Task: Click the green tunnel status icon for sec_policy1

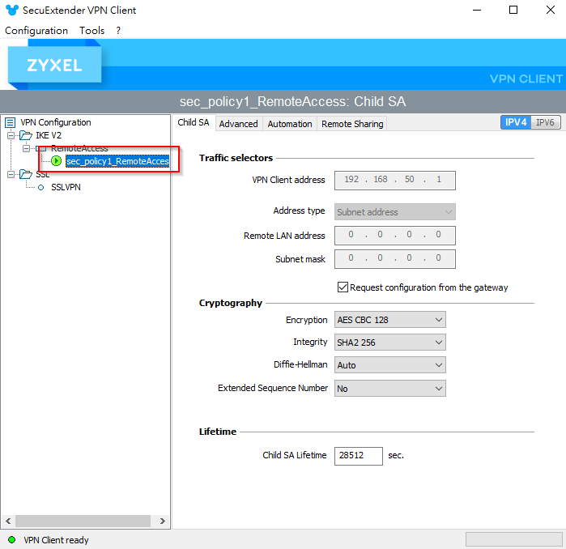Action: tap(57, 161)
